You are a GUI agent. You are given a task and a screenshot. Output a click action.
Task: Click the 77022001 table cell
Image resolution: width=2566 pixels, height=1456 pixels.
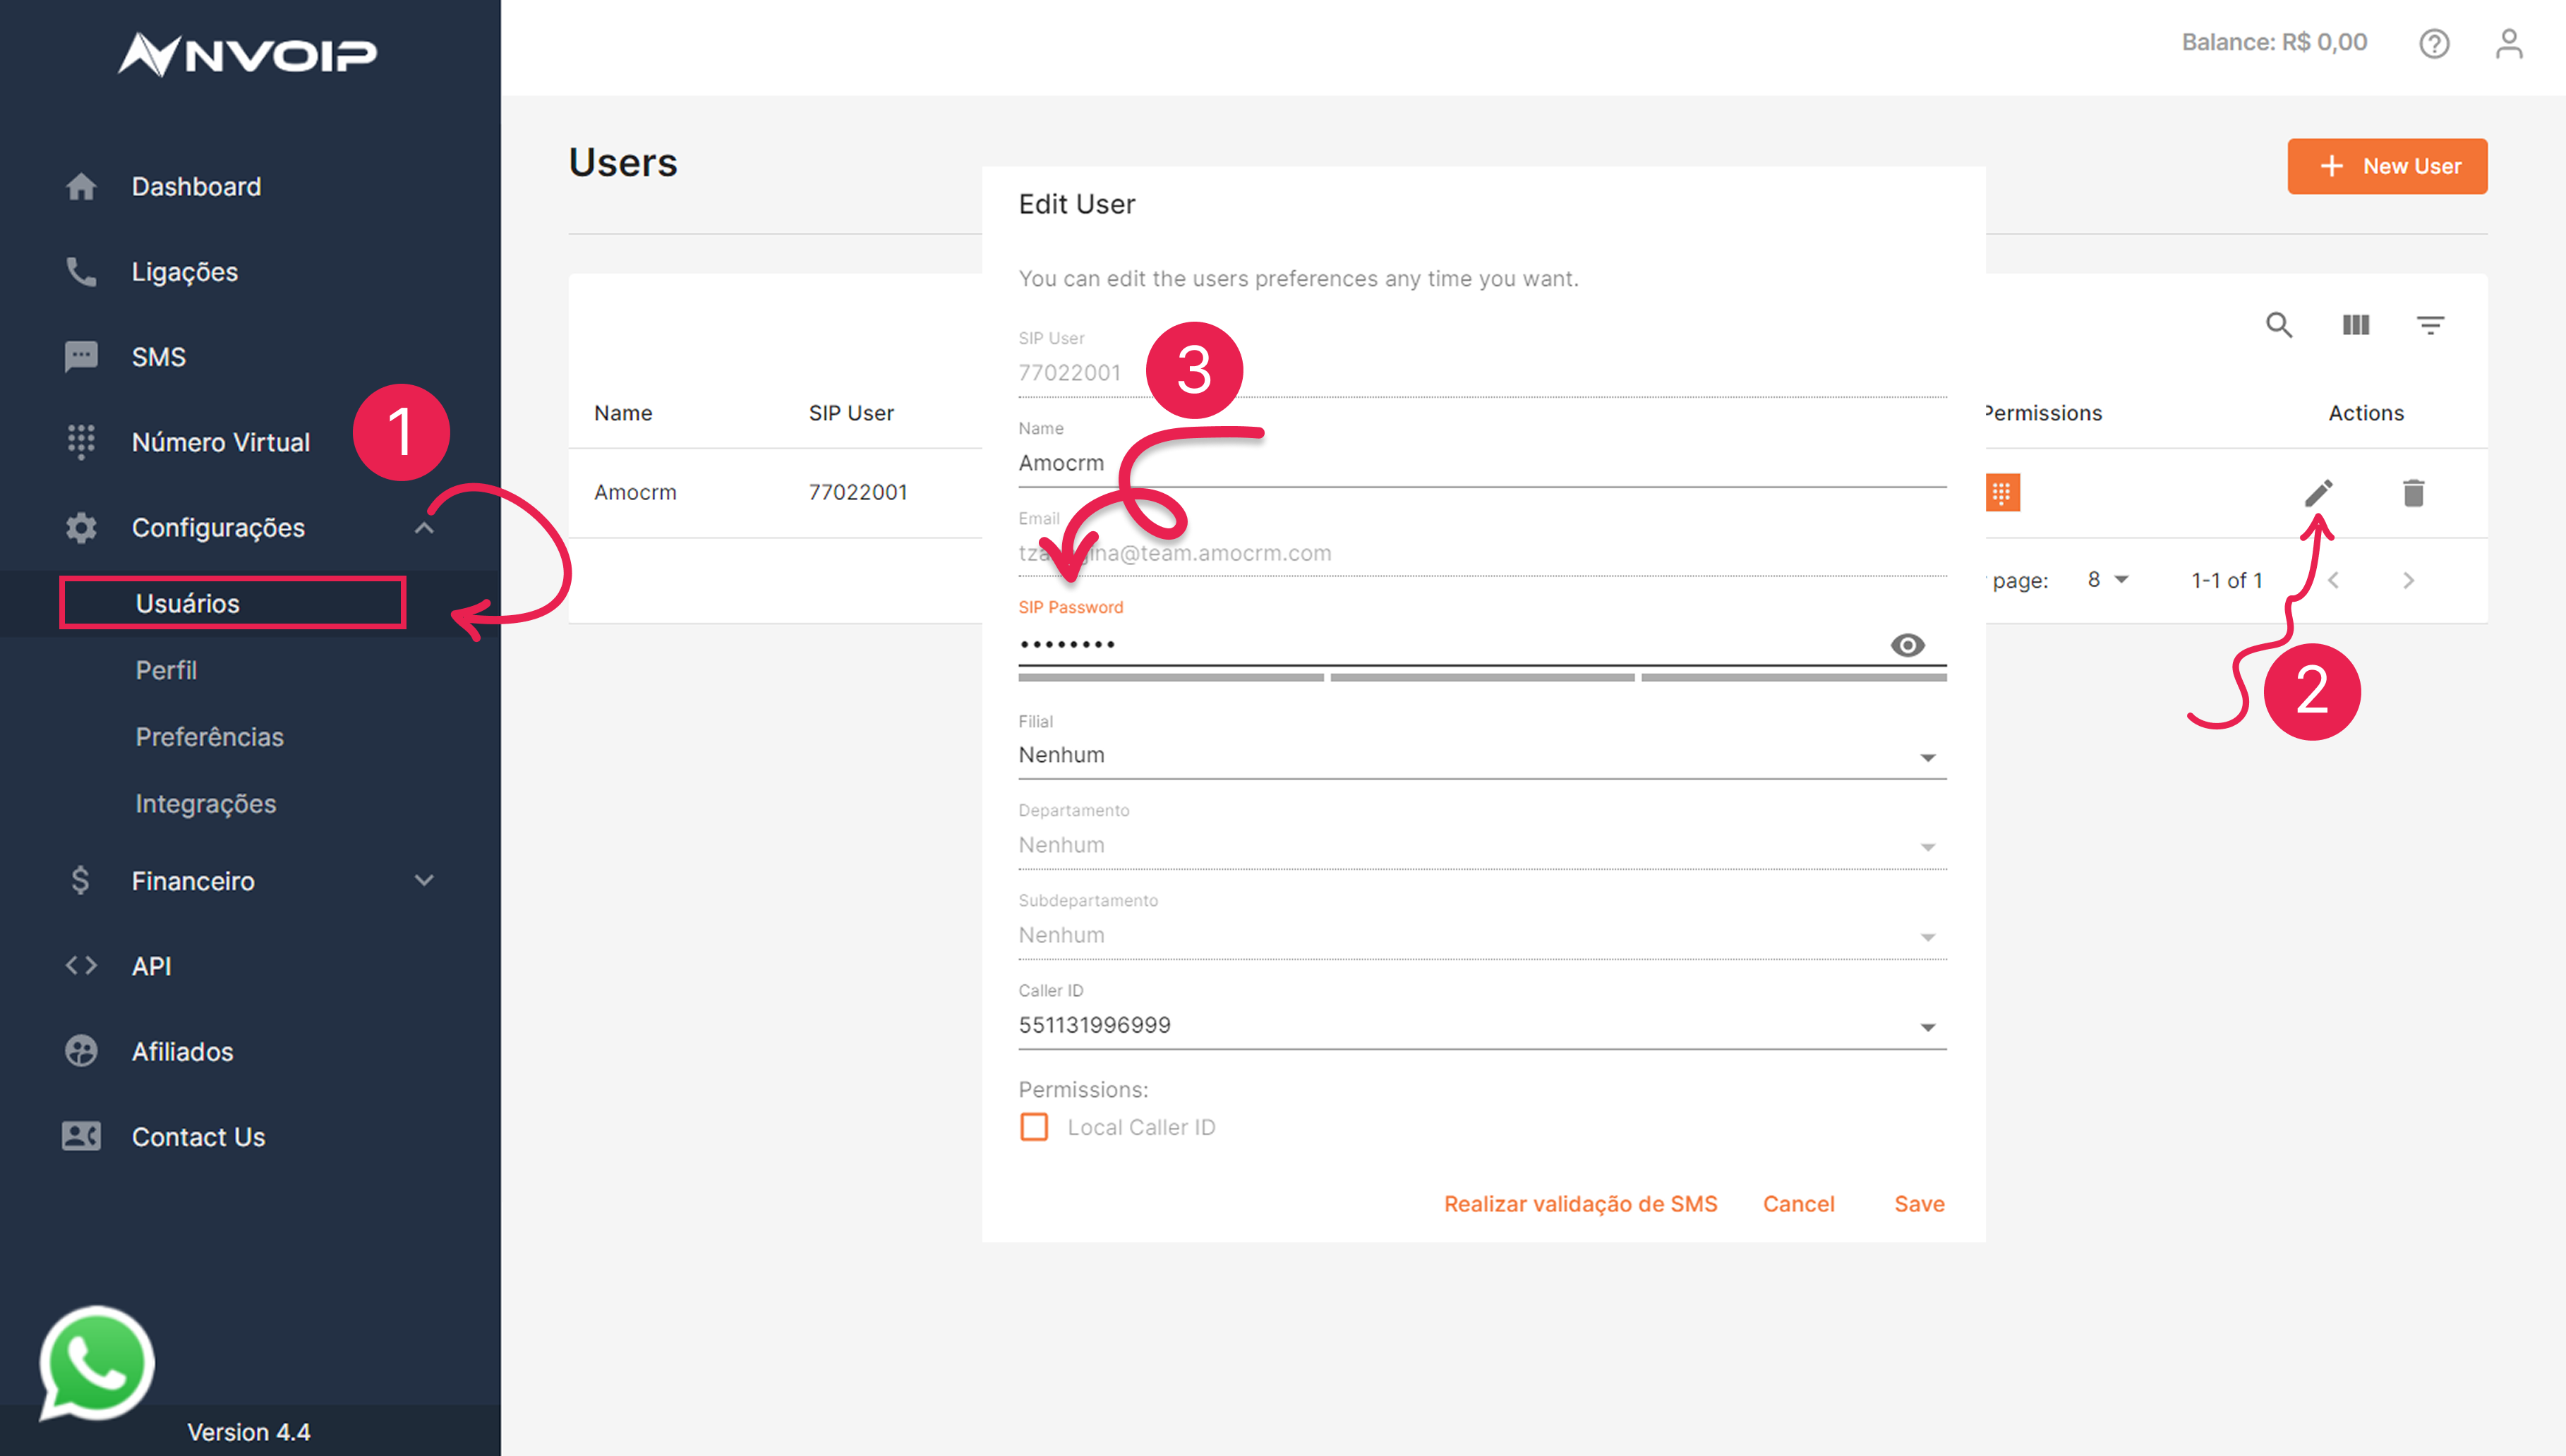858,493
